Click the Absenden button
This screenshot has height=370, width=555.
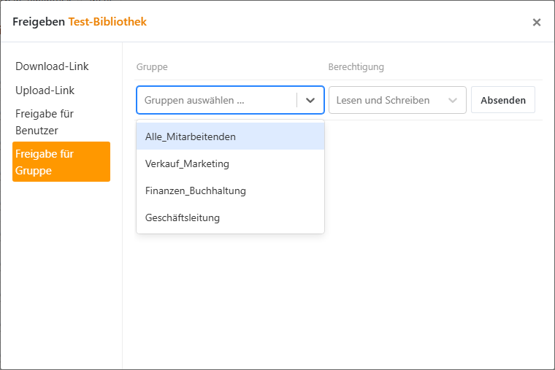502,100
